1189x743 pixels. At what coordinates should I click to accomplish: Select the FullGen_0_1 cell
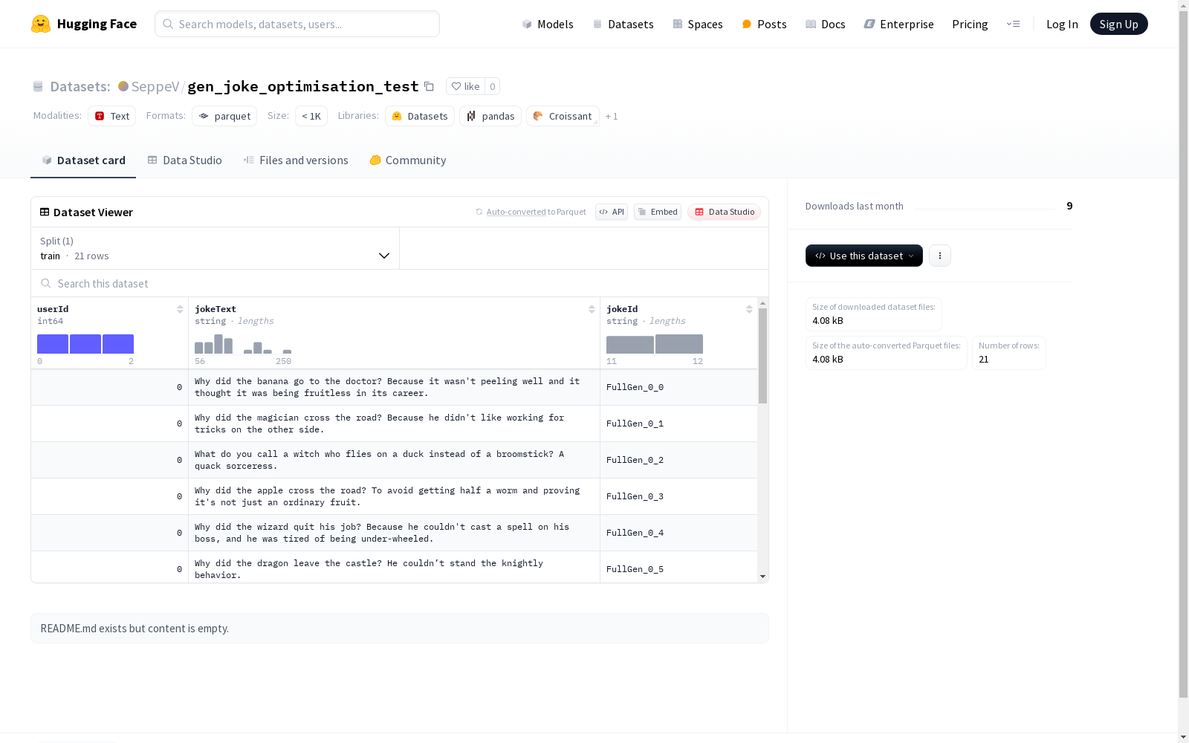click(x=678, y=424)
